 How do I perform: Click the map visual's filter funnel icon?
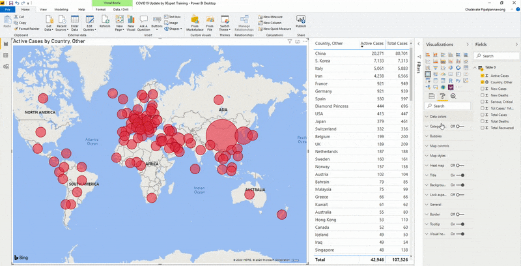tap(290, 42)
